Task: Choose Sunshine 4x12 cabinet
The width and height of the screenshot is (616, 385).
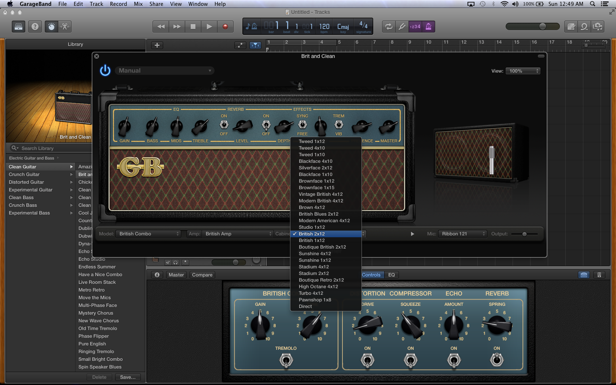Action: pyautogui.click(x=326, y=253)
